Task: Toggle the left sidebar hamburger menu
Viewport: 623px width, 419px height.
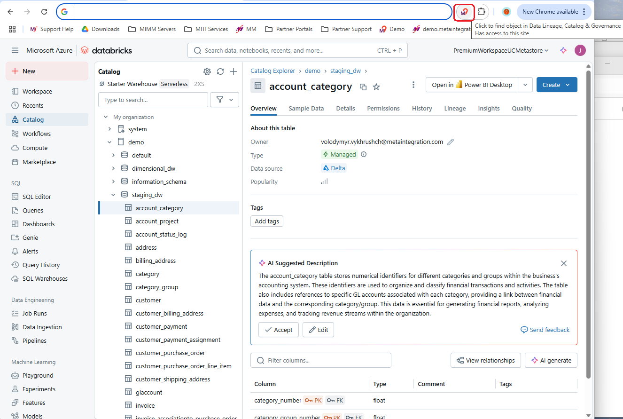Action: [x=15, y=50]
